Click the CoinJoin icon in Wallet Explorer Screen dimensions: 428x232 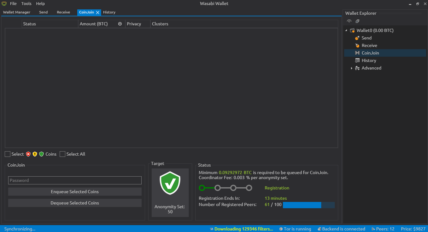[357, 53]
